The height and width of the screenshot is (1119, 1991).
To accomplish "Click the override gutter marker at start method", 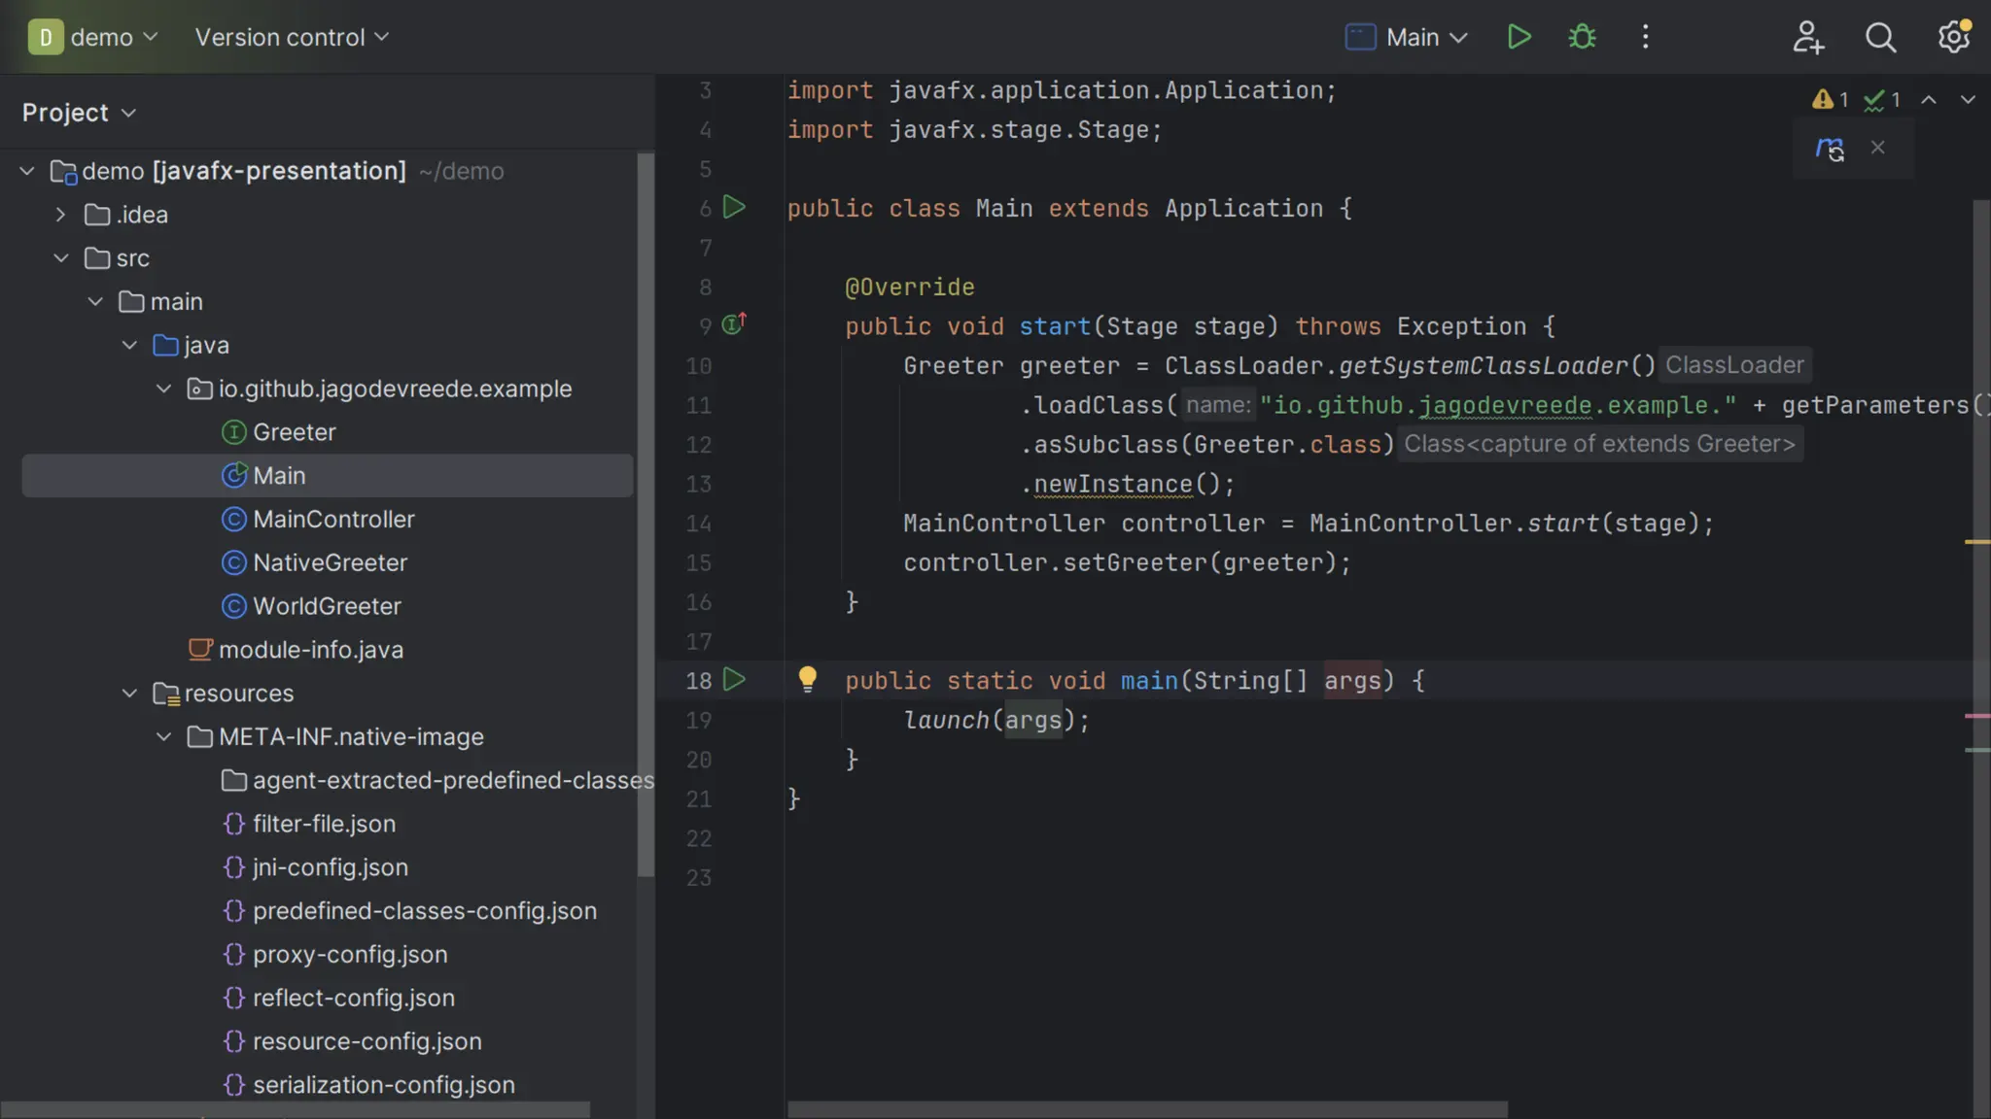I will [x=734, y=324].
